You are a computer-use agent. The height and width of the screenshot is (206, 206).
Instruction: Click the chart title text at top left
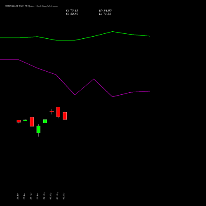click(x=31, y=6)
